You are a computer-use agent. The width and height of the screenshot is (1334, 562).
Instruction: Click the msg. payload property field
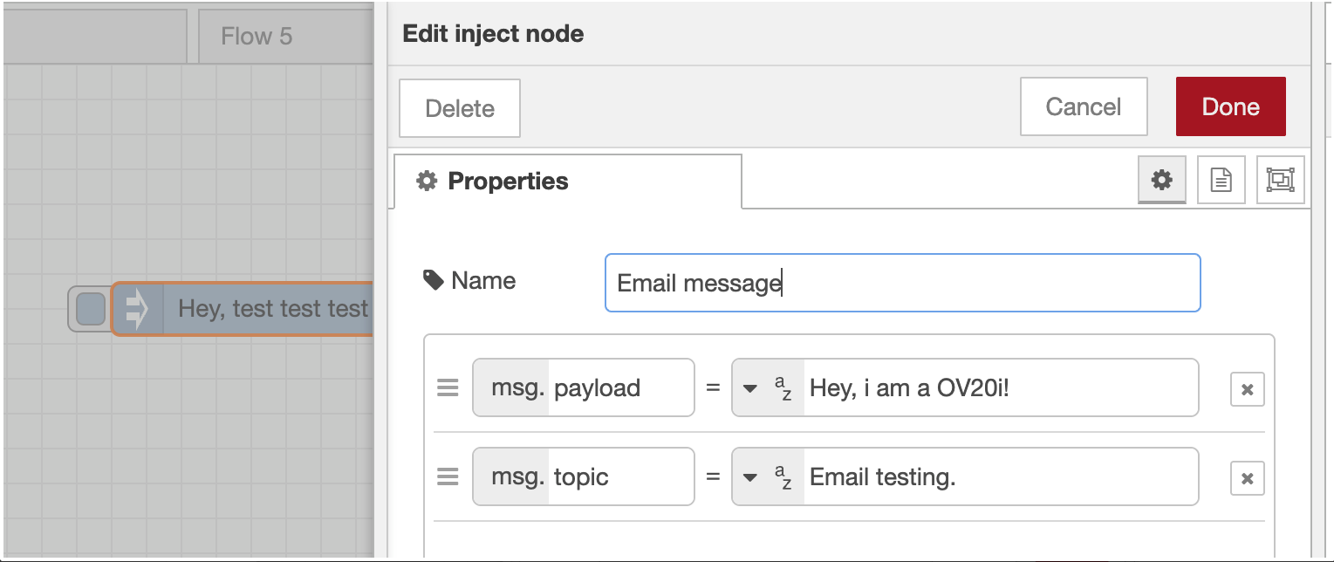[619, 387]
